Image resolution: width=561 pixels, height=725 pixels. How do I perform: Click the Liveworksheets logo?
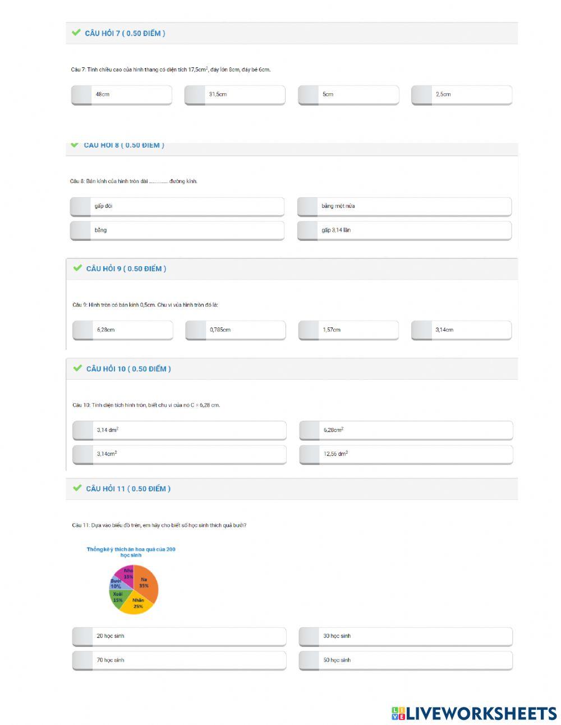click(474, 713)
